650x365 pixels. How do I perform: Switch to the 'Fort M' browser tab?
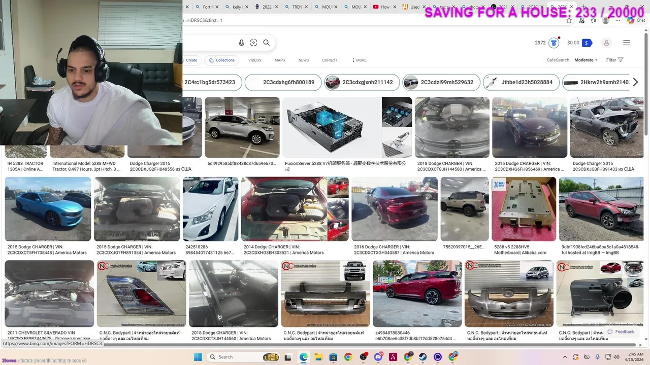point(206,7)
